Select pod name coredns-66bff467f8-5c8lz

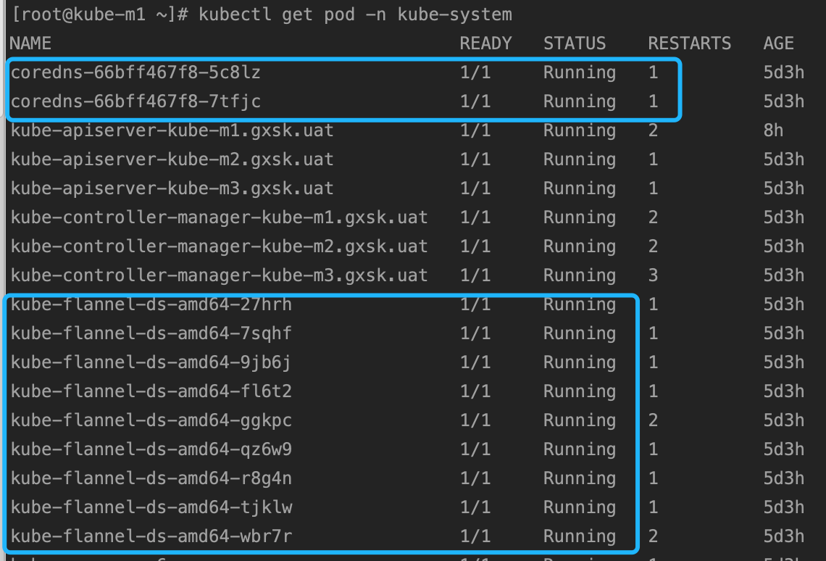click(135, 72)
